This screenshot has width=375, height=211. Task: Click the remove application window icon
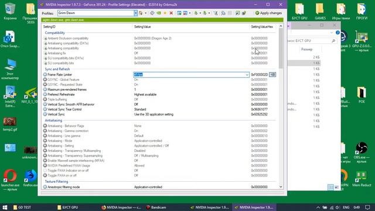point(185,13)
